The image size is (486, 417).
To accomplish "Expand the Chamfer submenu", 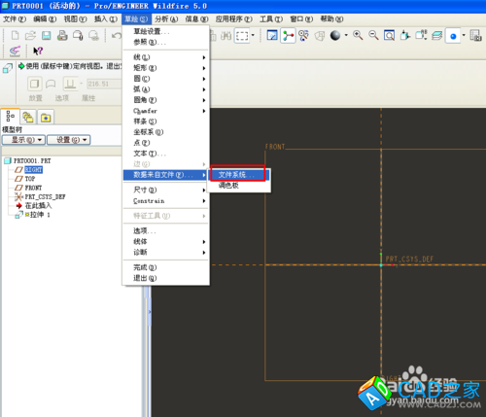I will coord(165,111).
